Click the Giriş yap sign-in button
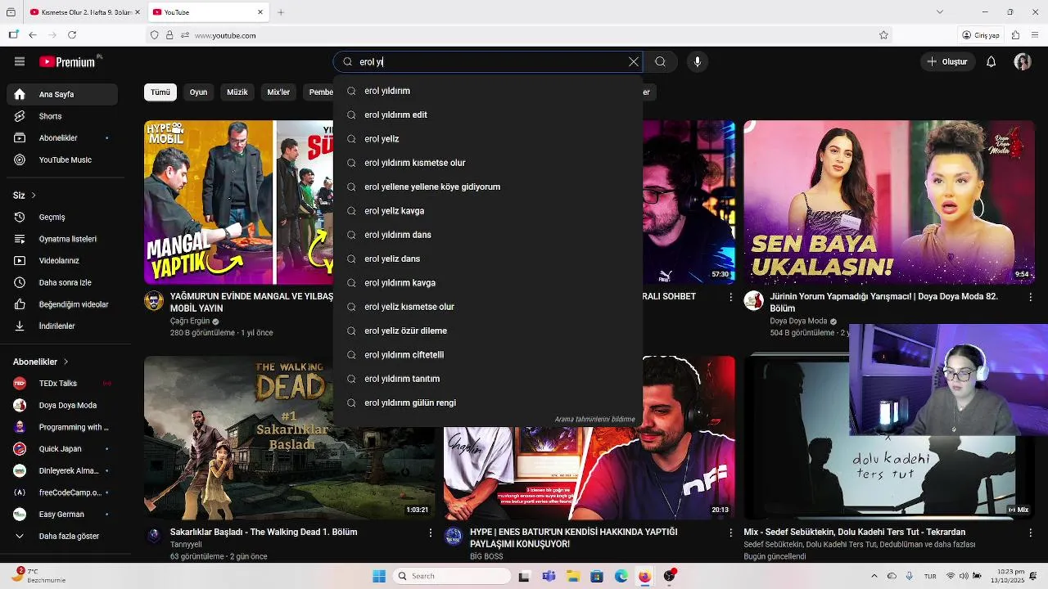Image resolution: width=1048 pixels, height=589 pixels. pos(981,35)
